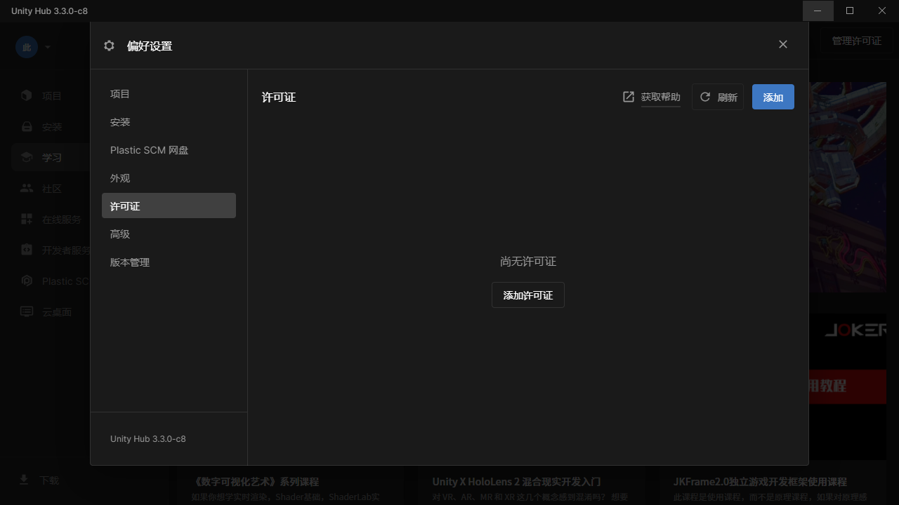Open the 安装 preferences tab
899x505 pixels.
(169, 122)
